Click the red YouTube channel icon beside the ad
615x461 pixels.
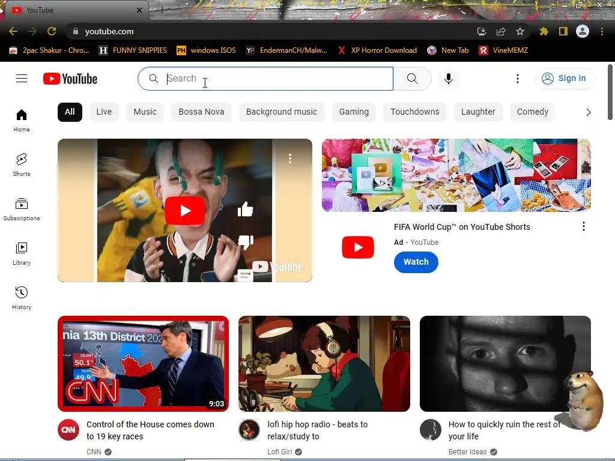pyautogui.click(x=358, y=247)
